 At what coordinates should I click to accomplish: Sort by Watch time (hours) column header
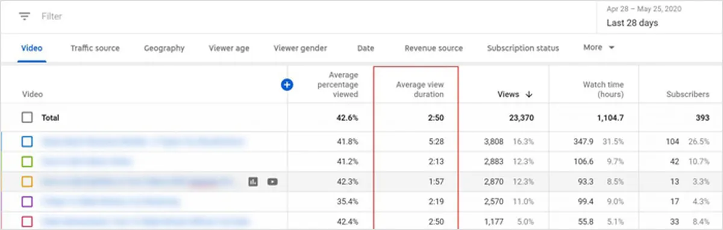[603, 90]
